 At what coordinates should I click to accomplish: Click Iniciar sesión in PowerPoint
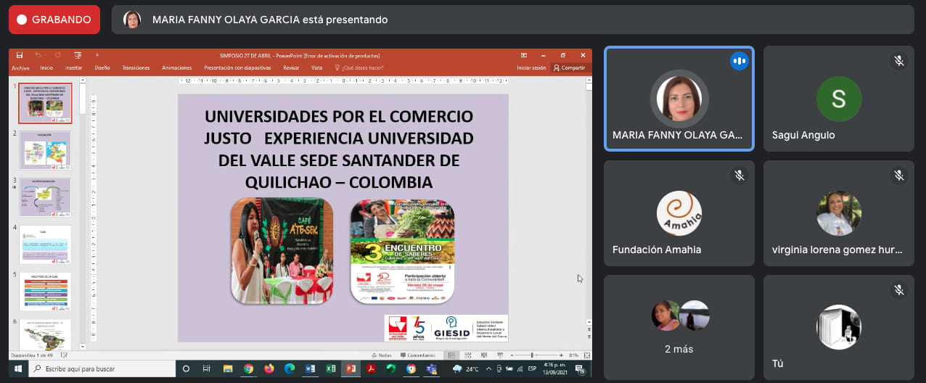531,67
